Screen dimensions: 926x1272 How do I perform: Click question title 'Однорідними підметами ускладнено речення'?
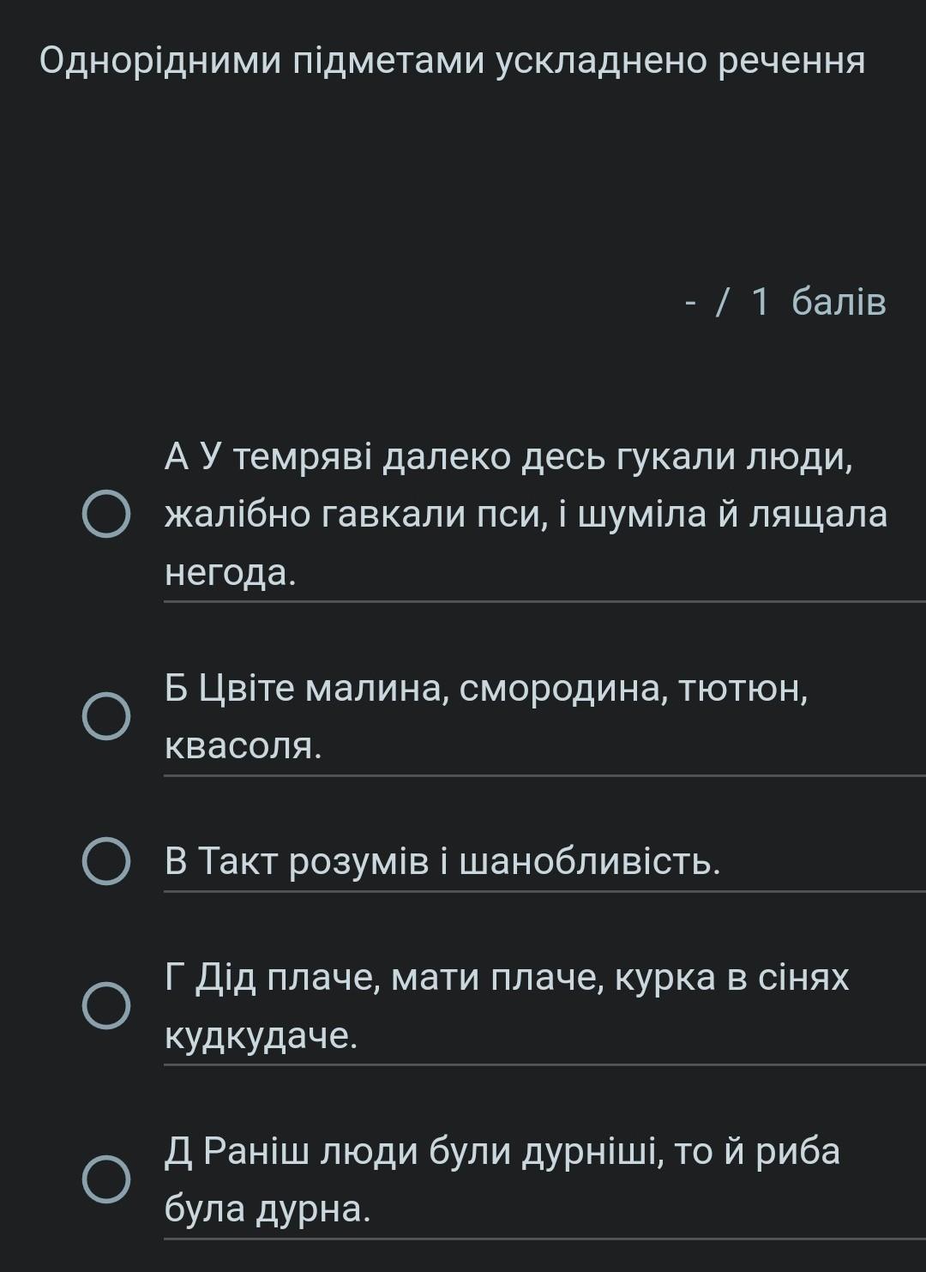click(x=452, y=61)
